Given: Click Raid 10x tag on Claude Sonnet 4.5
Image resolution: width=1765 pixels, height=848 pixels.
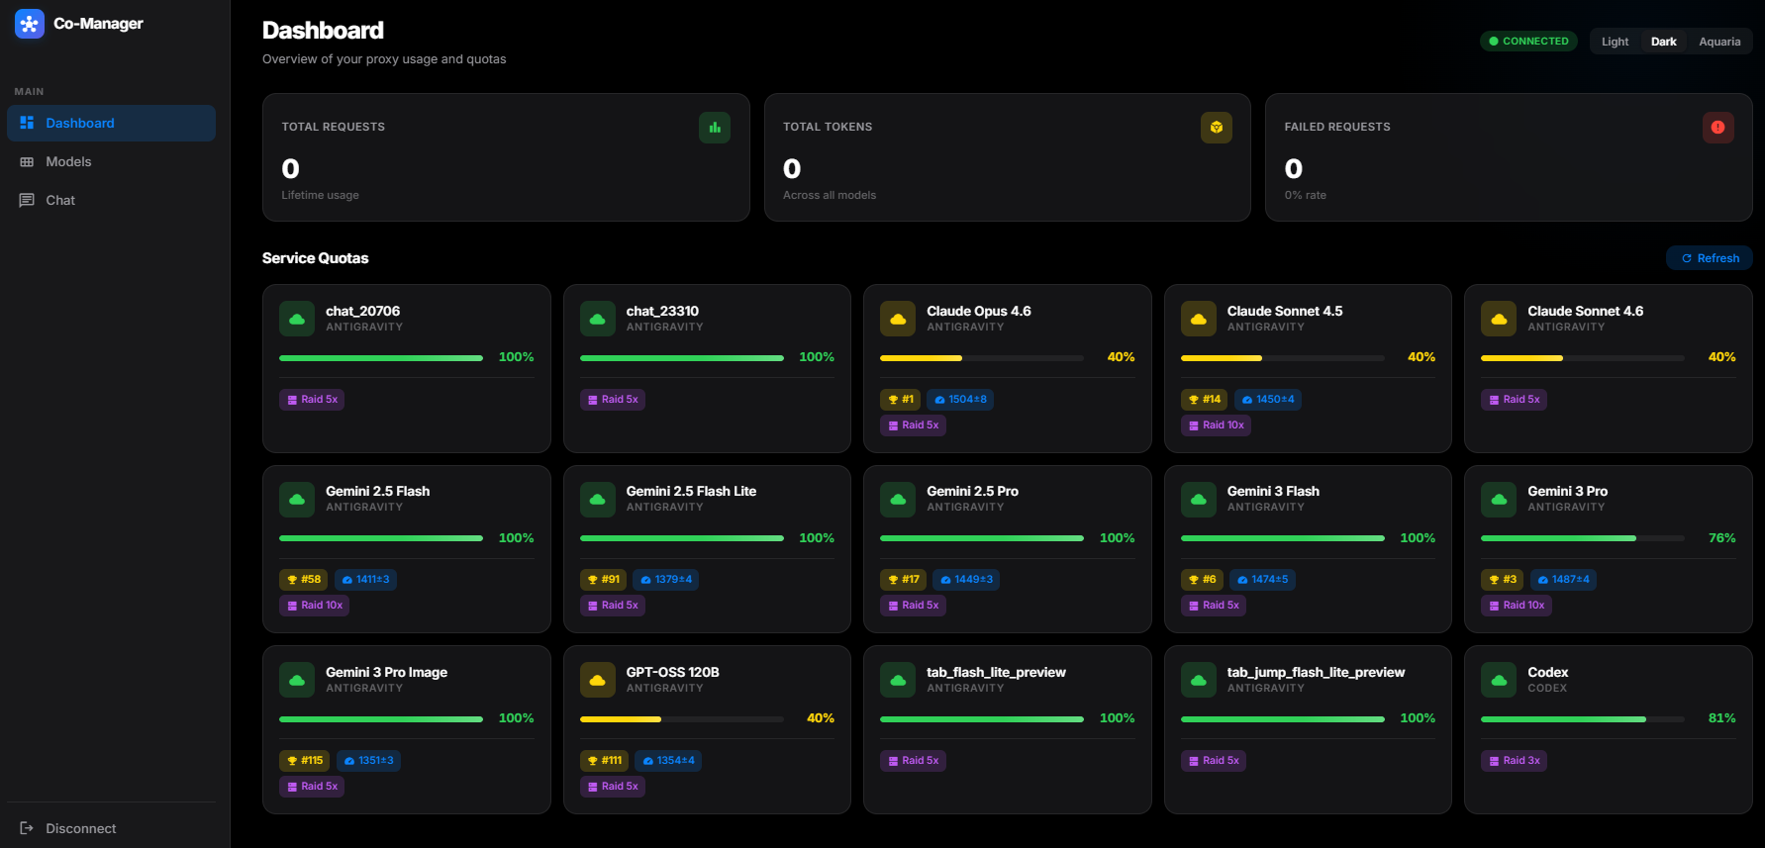Looking at the screenshot, I should (x=1216, y=425).
